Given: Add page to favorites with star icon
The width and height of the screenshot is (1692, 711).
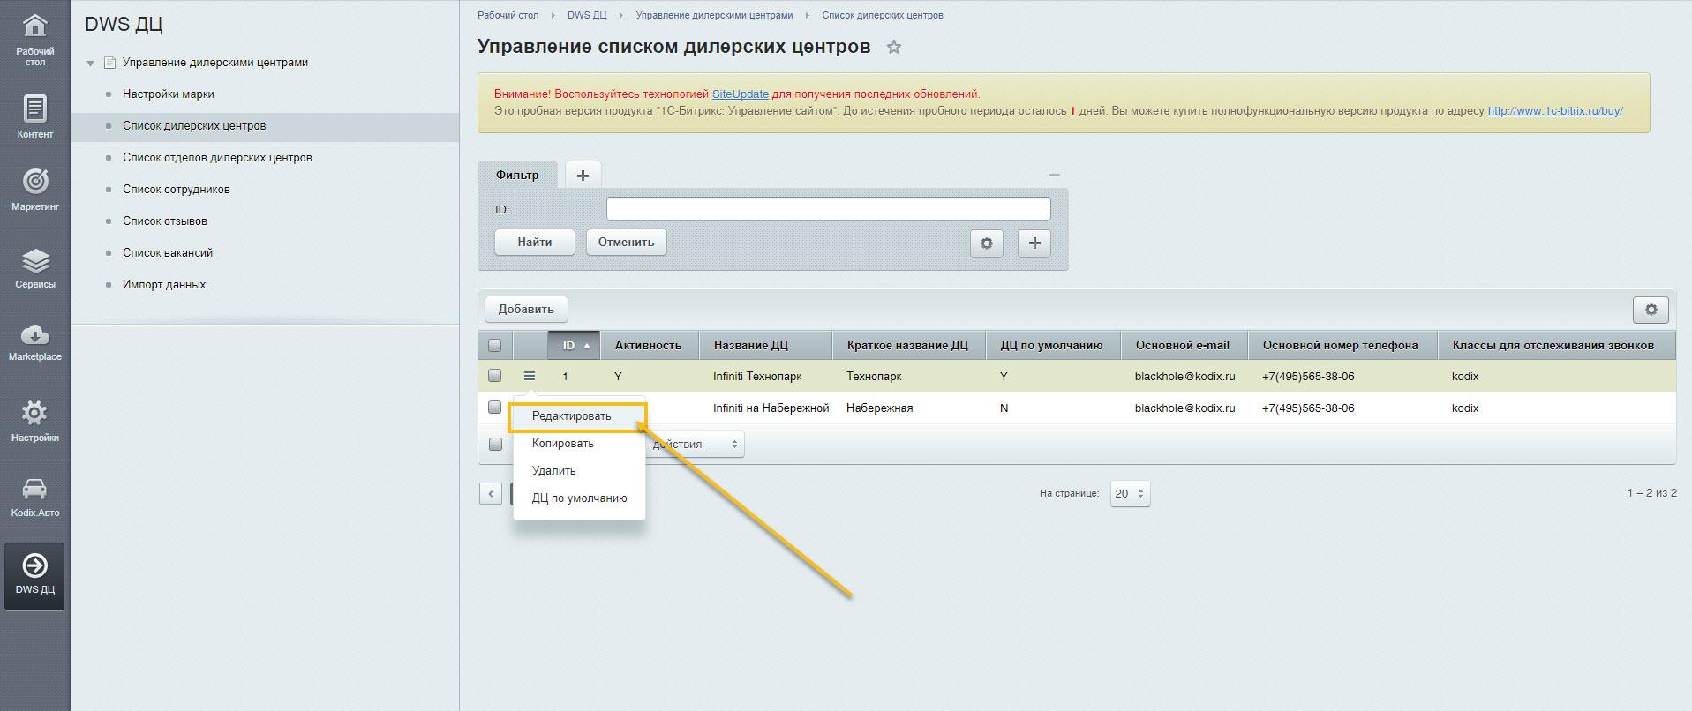Looking at the screenshot, I should click(894, 47).
